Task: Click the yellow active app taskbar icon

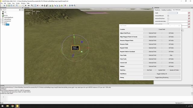Action: pos(17,106)
